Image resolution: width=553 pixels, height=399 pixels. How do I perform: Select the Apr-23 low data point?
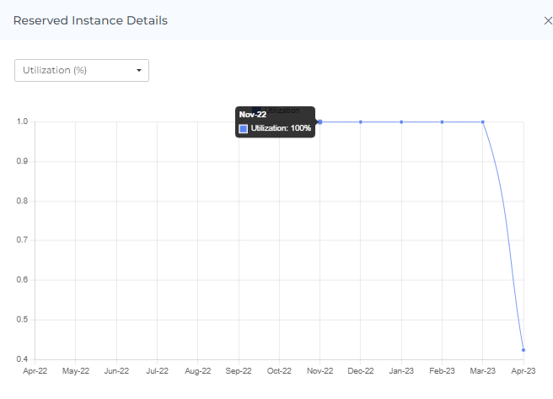coord(523,349)
